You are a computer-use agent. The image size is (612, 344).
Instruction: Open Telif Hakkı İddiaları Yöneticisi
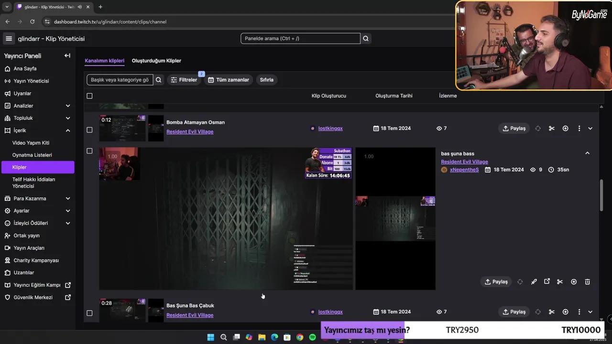click(x=33, y=183)
